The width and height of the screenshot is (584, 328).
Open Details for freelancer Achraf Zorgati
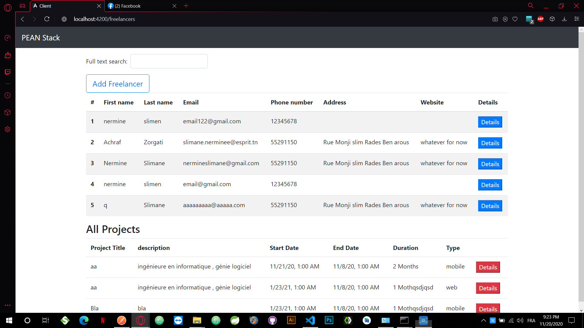pos(490,143)
